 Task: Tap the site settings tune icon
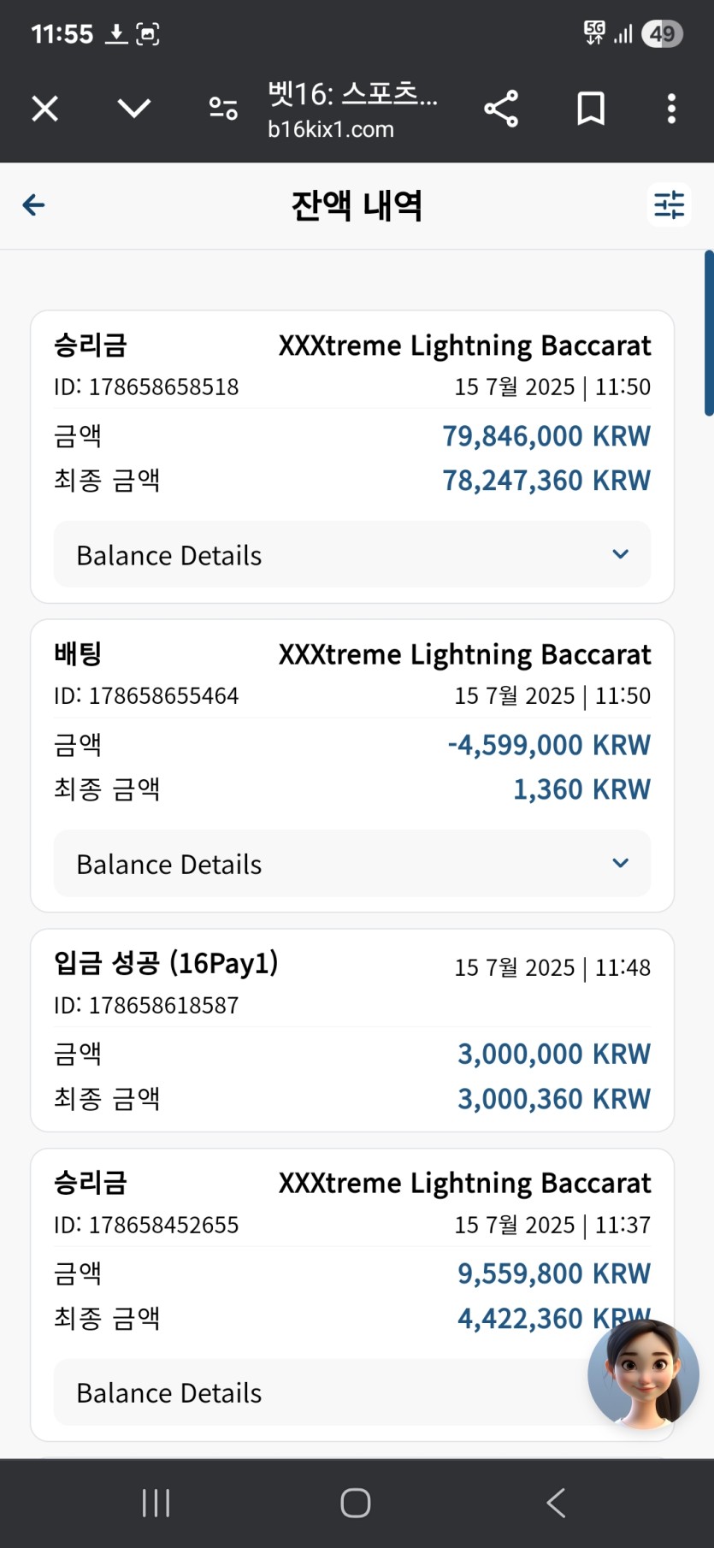(x=223, y=109)
